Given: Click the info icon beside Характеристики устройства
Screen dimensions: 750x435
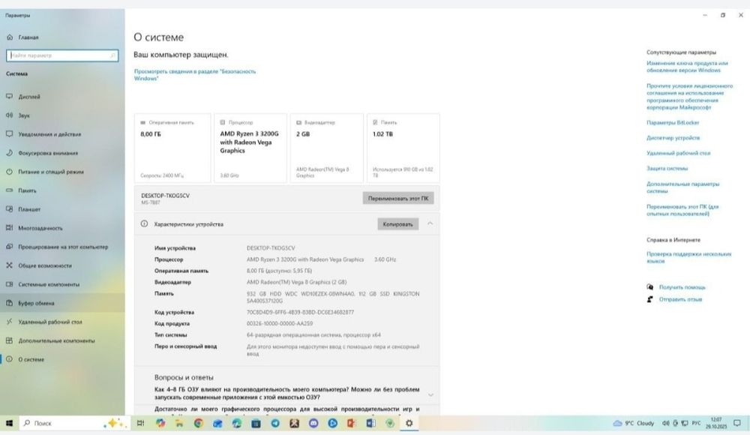Looking at the screenshot, I should point(144,224).
